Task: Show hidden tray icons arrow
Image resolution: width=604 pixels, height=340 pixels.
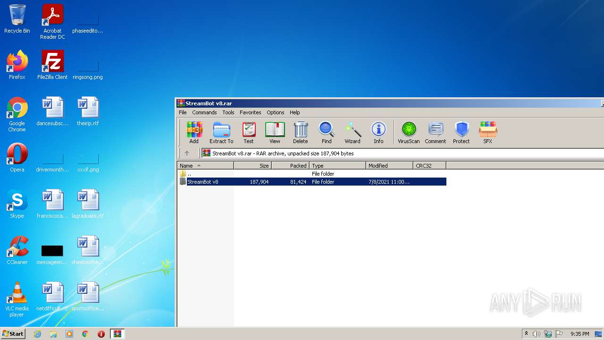Action: (x=526, y=334)
